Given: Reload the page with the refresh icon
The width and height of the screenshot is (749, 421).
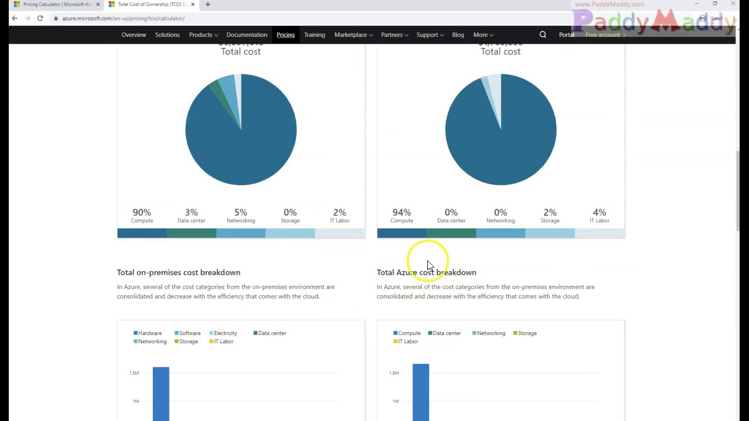Looking at the screenshot, I should coord(40,18).
